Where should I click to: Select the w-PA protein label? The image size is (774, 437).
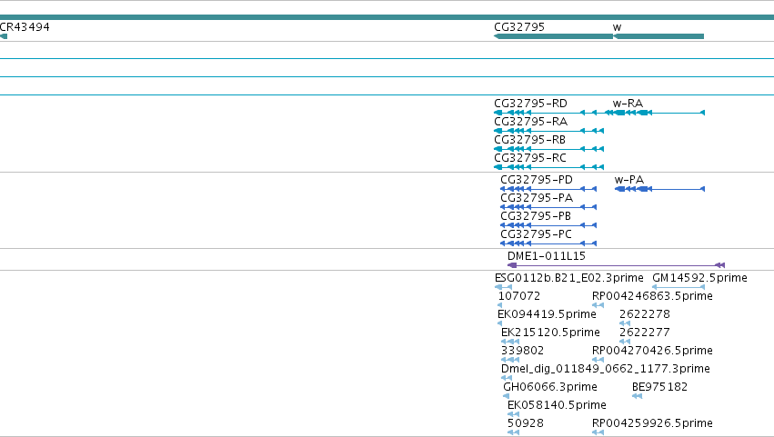click(x=629, y=180)
